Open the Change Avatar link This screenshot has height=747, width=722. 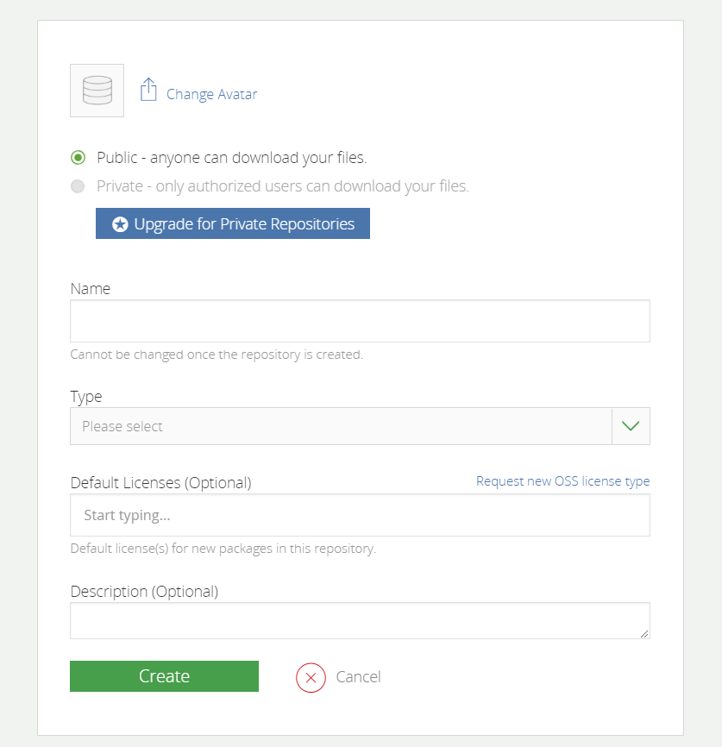pyautogui.click(x=211, y=95)
